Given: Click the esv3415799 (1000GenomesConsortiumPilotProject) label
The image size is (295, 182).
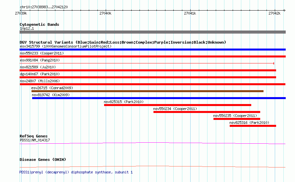Looking at the screenshot, I should [66, 46].
